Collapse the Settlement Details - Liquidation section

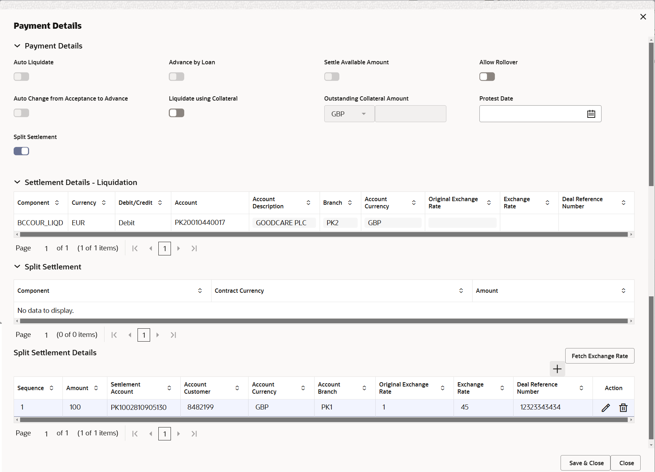(x=17, y=182)
